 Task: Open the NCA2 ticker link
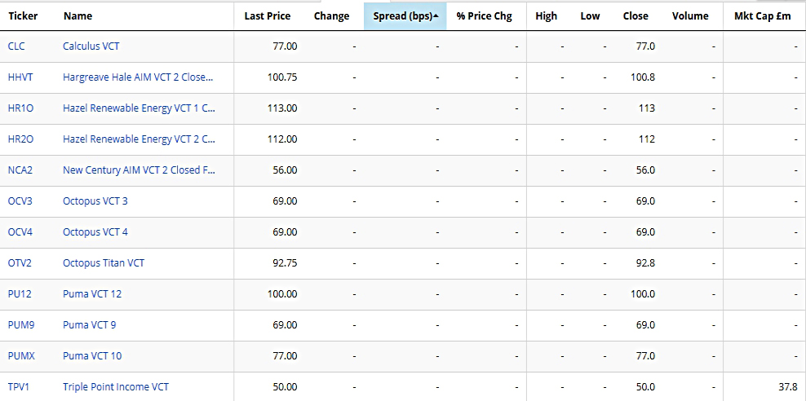tap(20, 170)
